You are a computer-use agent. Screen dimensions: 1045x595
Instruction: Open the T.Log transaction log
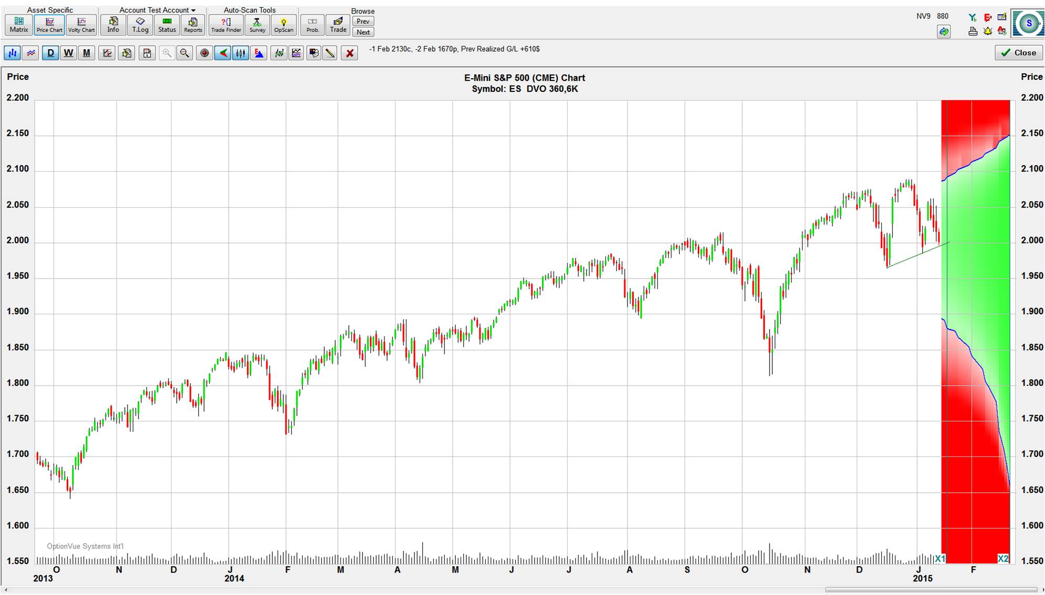(x=140, y=24)
